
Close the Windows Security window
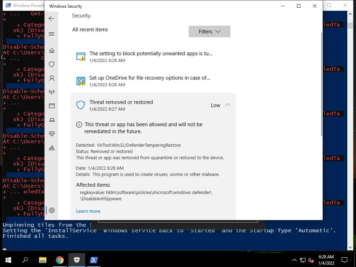(314, 6)
